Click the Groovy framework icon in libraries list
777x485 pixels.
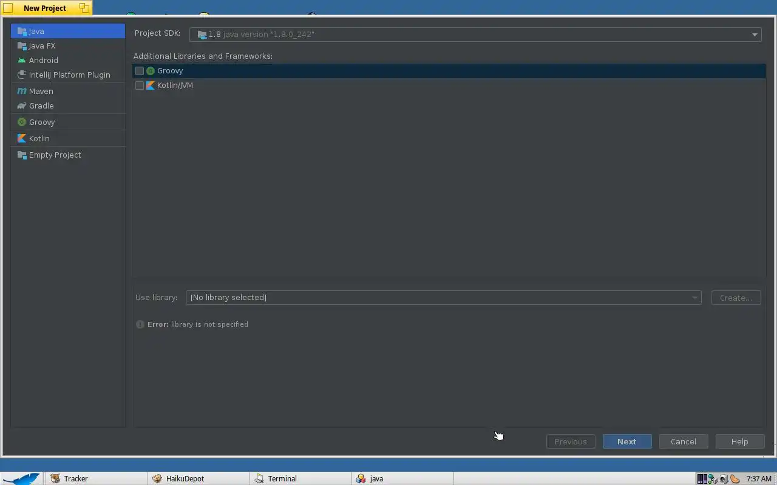(x=151, y=71)
